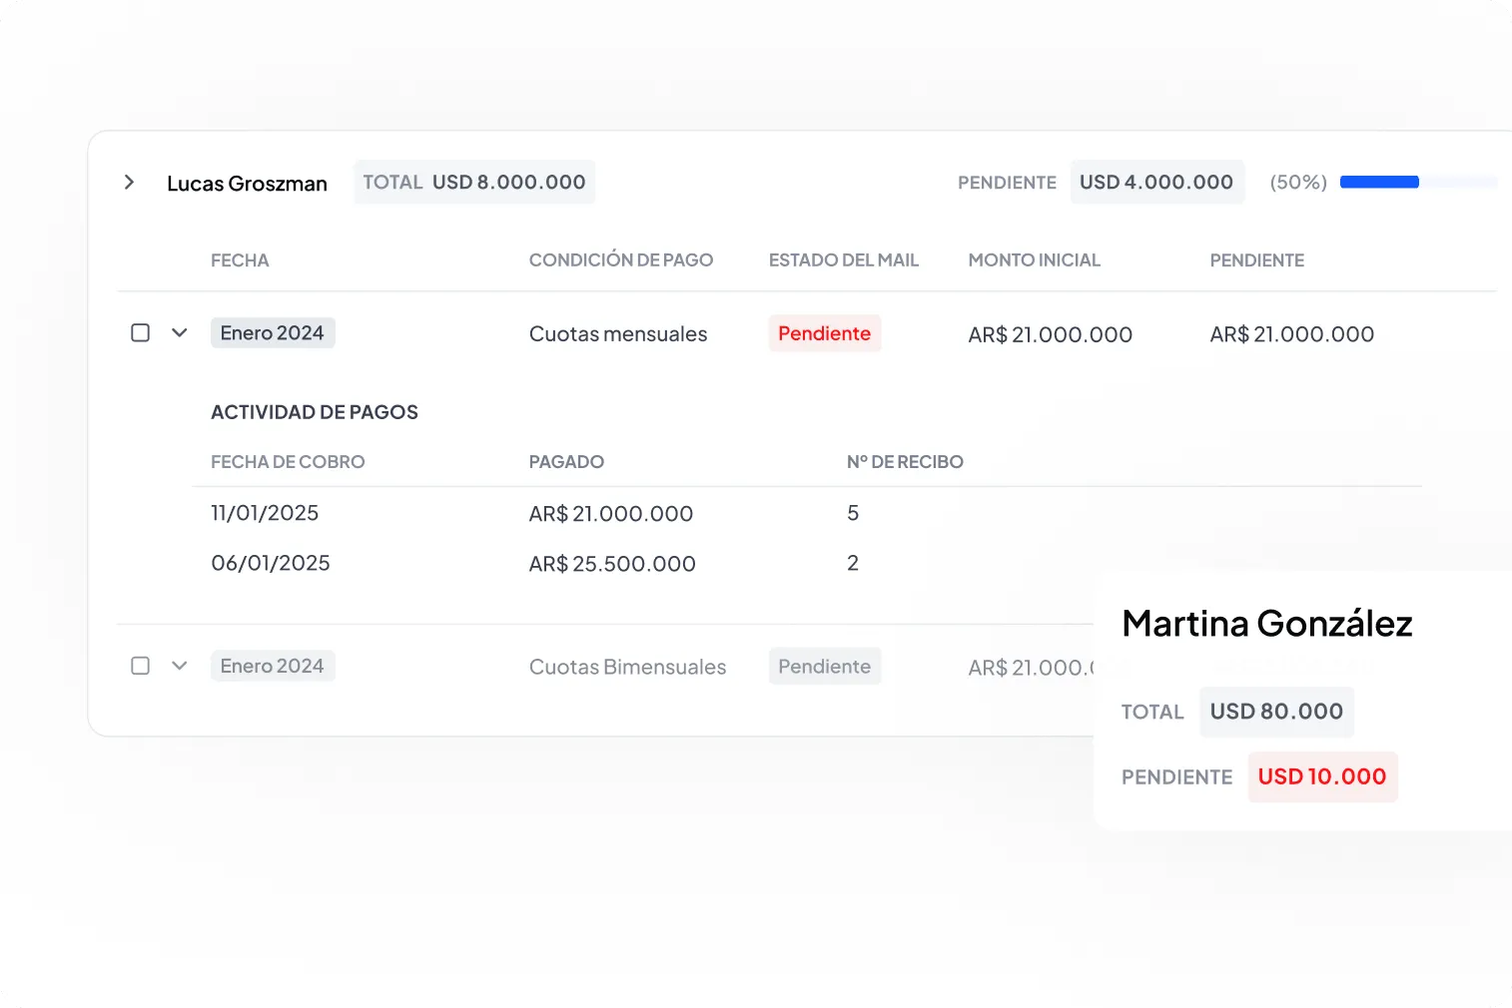Click the gray Pendiente badge in Bimensuales row

(825, 667)
